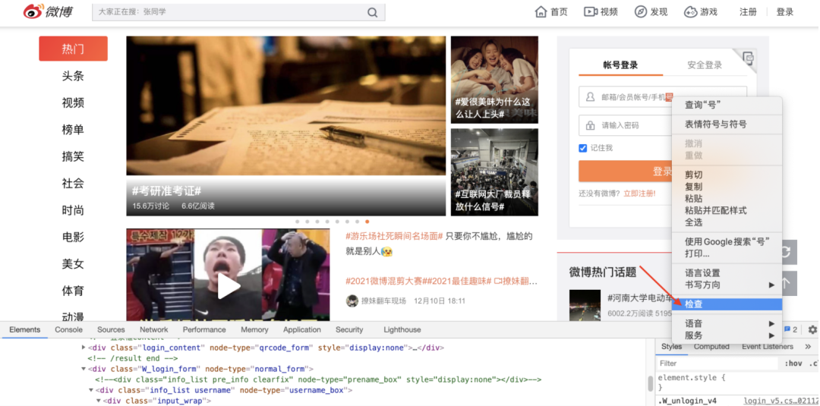Switch to Computed styles tab
Viewport: 820px width, 406px height.
[711, 347]
